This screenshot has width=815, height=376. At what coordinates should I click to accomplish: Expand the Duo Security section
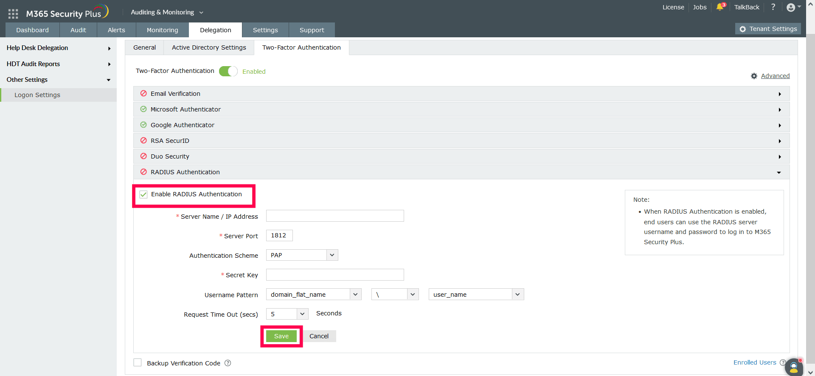coord(461,156)
